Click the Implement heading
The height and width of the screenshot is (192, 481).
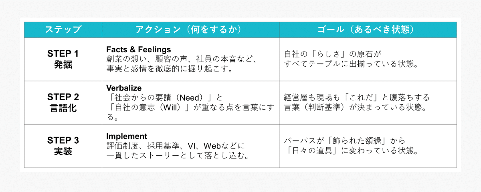[127, 136]
